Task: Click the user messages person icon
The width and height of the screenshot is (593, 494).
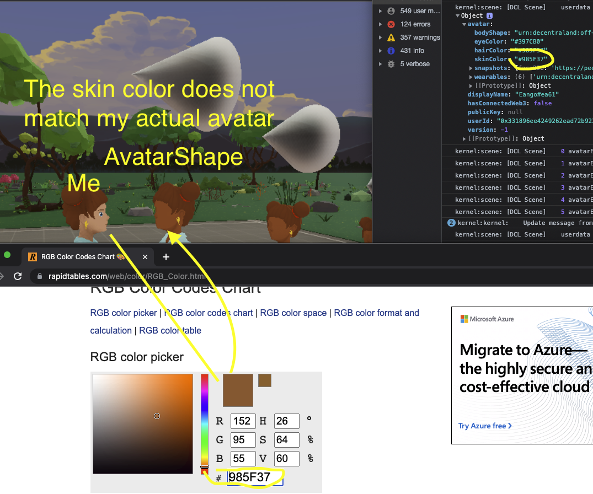Action: pos(392,10)
